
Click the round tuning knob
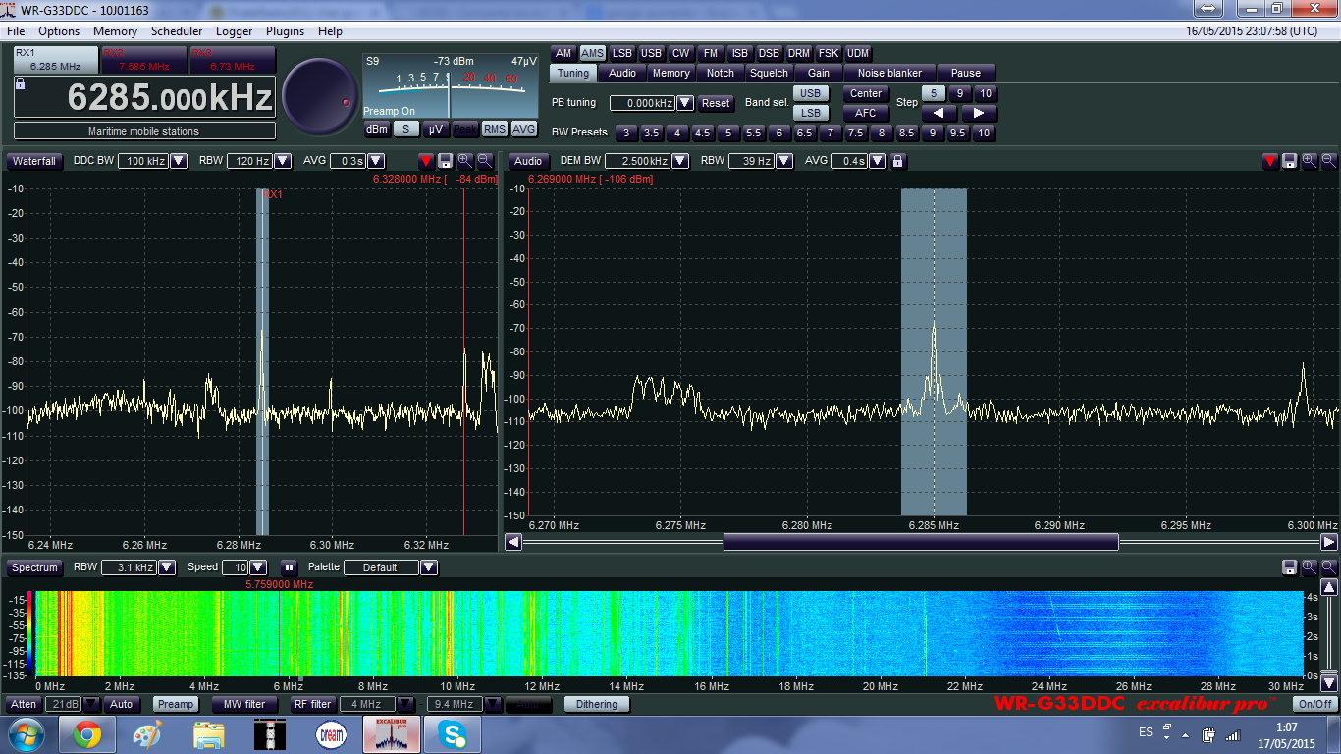[x=320, y=95]
